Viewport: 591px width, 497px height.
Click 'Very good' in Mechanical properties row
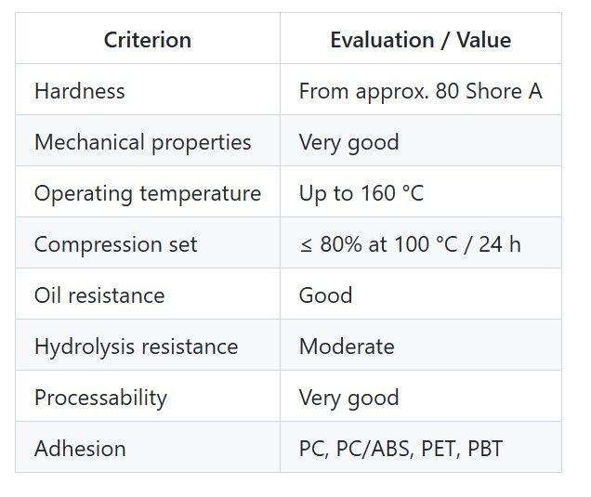348,142
